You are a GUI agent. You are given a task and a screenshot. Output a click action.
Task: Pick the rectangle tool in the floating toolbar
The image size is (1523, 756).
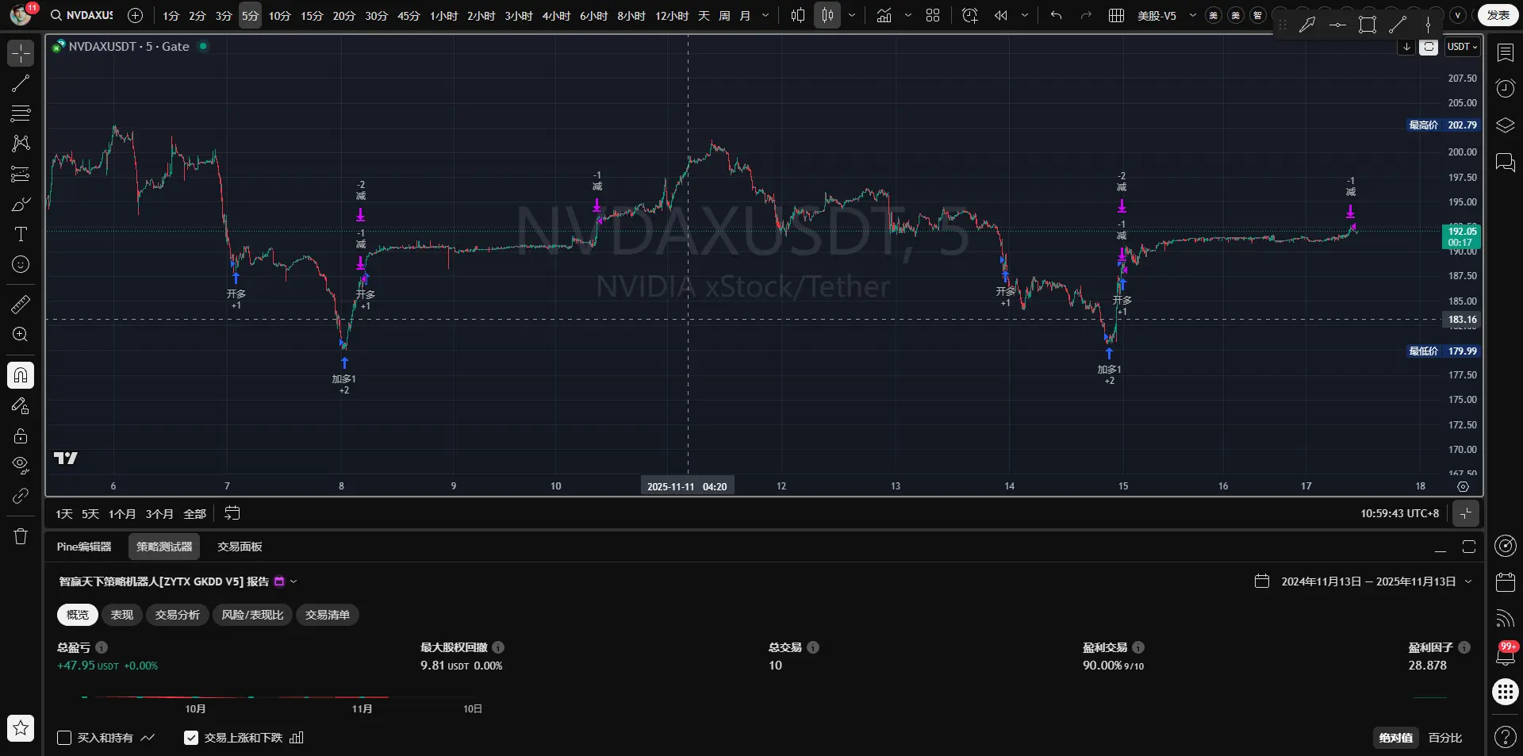coord(1367,25)
